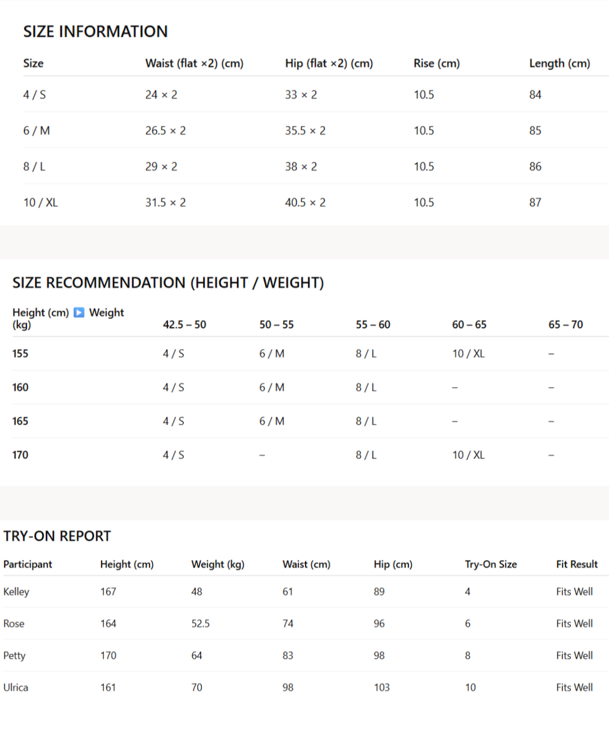609x735 pixels.
Task: Click the 170 height row label
Action: click(x=20, y=455)
